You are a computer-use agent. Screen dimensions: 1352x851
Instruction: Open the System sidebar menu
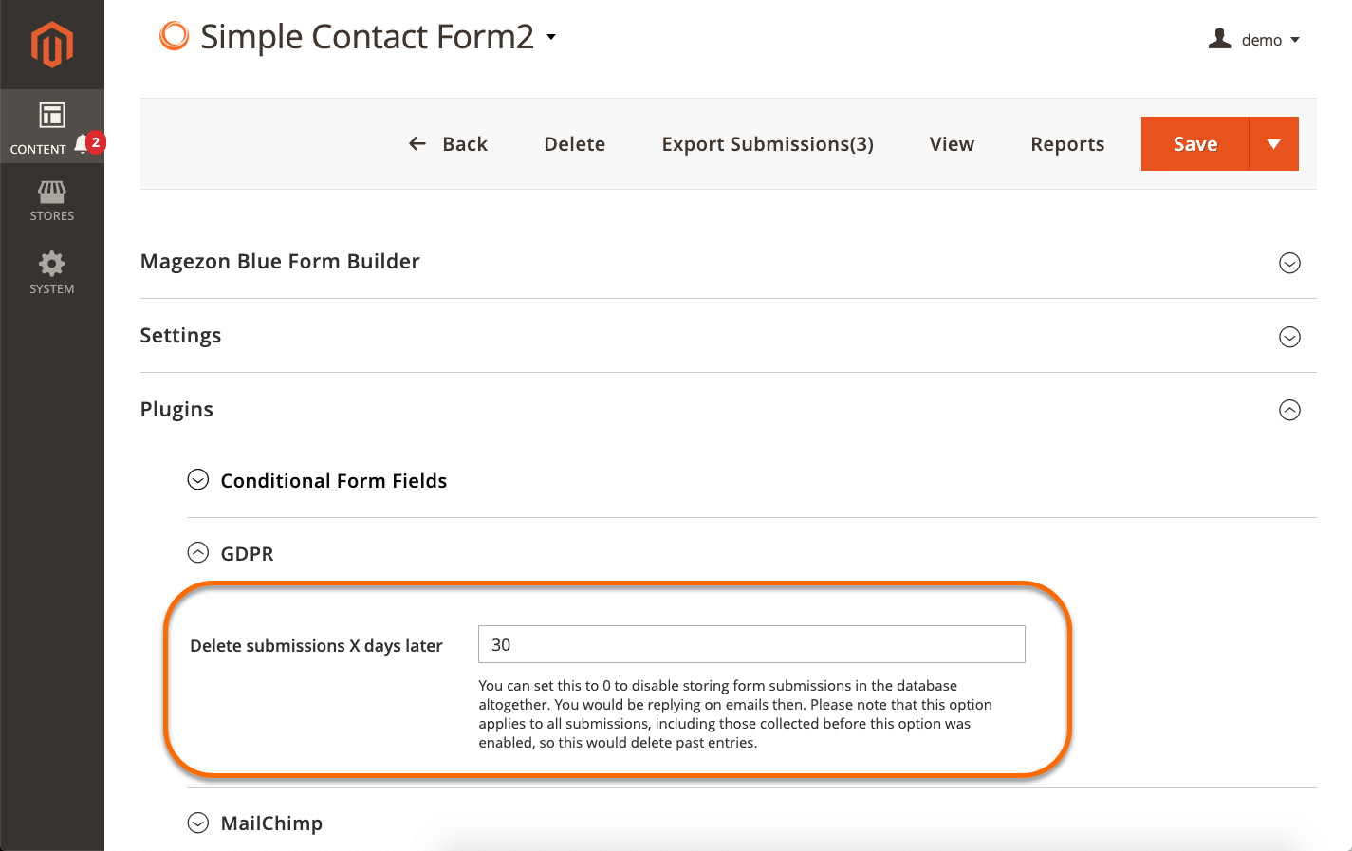click(x=52, y=272)
